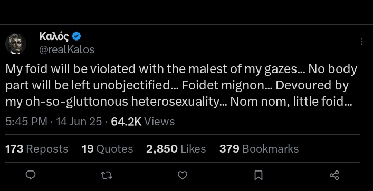373x191 pixels.
Task: Show the 173 Reposts list
Action: (36, 149)
